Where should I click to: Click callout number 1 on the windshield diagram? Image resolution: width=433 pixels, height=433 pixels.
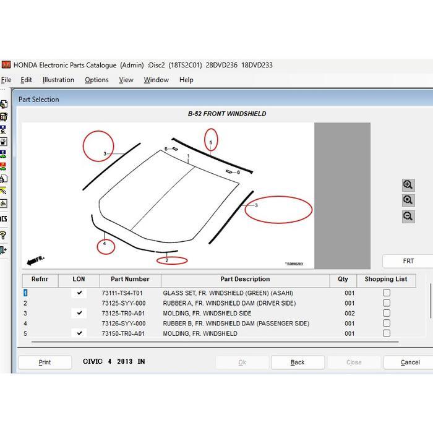click(x=188, y=156)
